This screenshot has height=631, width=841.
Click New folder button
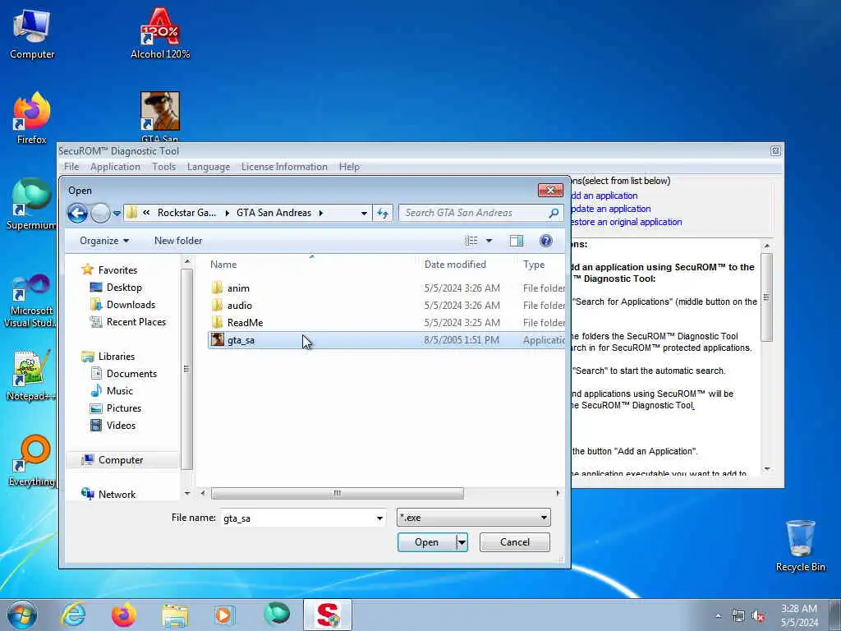(x=178, y=241)
